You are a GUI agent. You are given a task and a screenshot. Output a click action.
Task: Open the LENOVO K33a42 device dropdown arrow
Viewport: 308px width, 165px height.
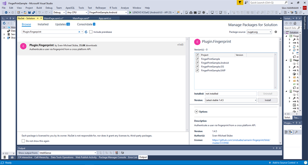pyautogui.click(x=173, y=13)
